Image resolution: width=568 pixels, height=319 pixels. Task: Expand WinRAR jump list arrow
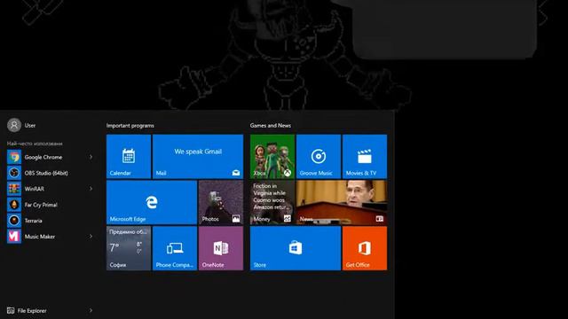pyautogui.click(x=91, y=189)
